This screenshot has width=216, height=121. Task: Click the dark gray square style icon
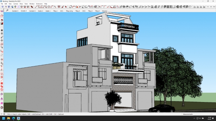[2, 30]
